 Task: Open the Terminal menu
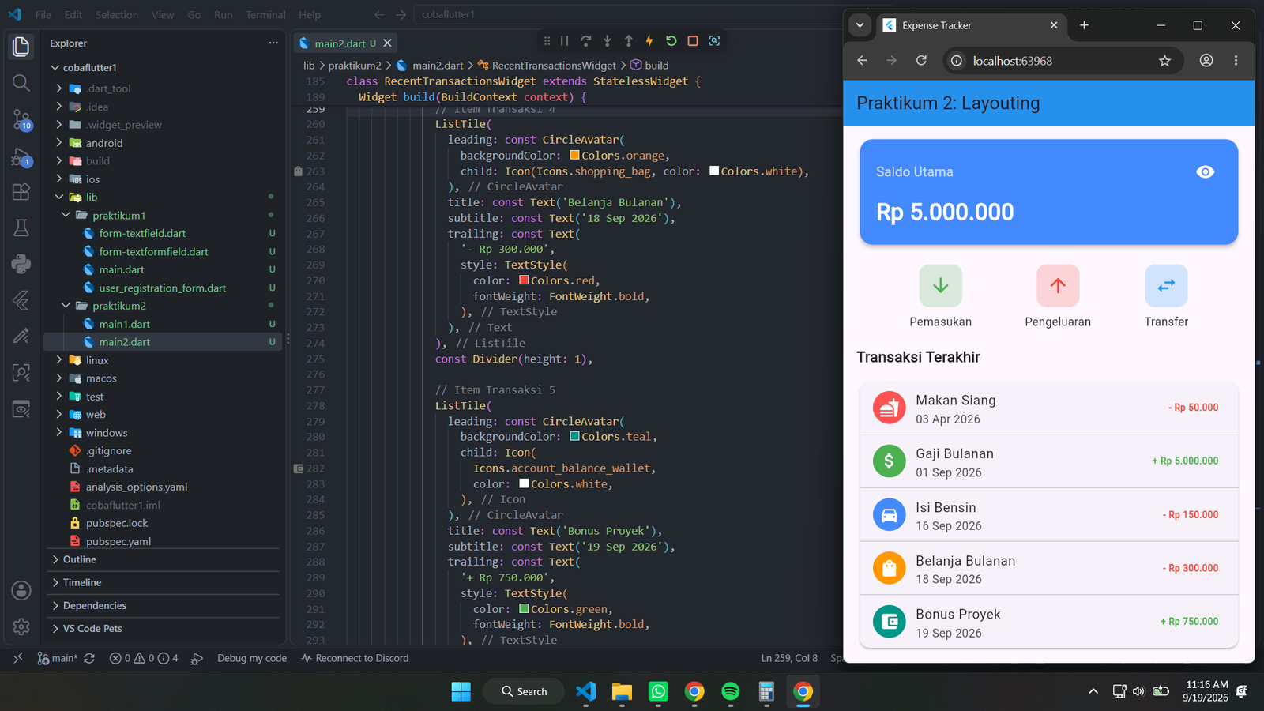pos(265,14)
